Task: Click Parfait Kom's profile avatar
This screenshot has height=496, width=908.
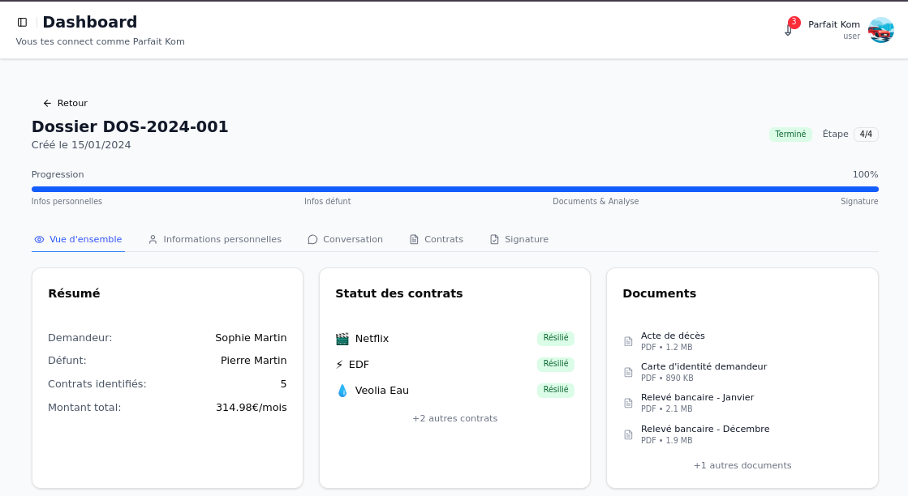Action: click(880, 30)
